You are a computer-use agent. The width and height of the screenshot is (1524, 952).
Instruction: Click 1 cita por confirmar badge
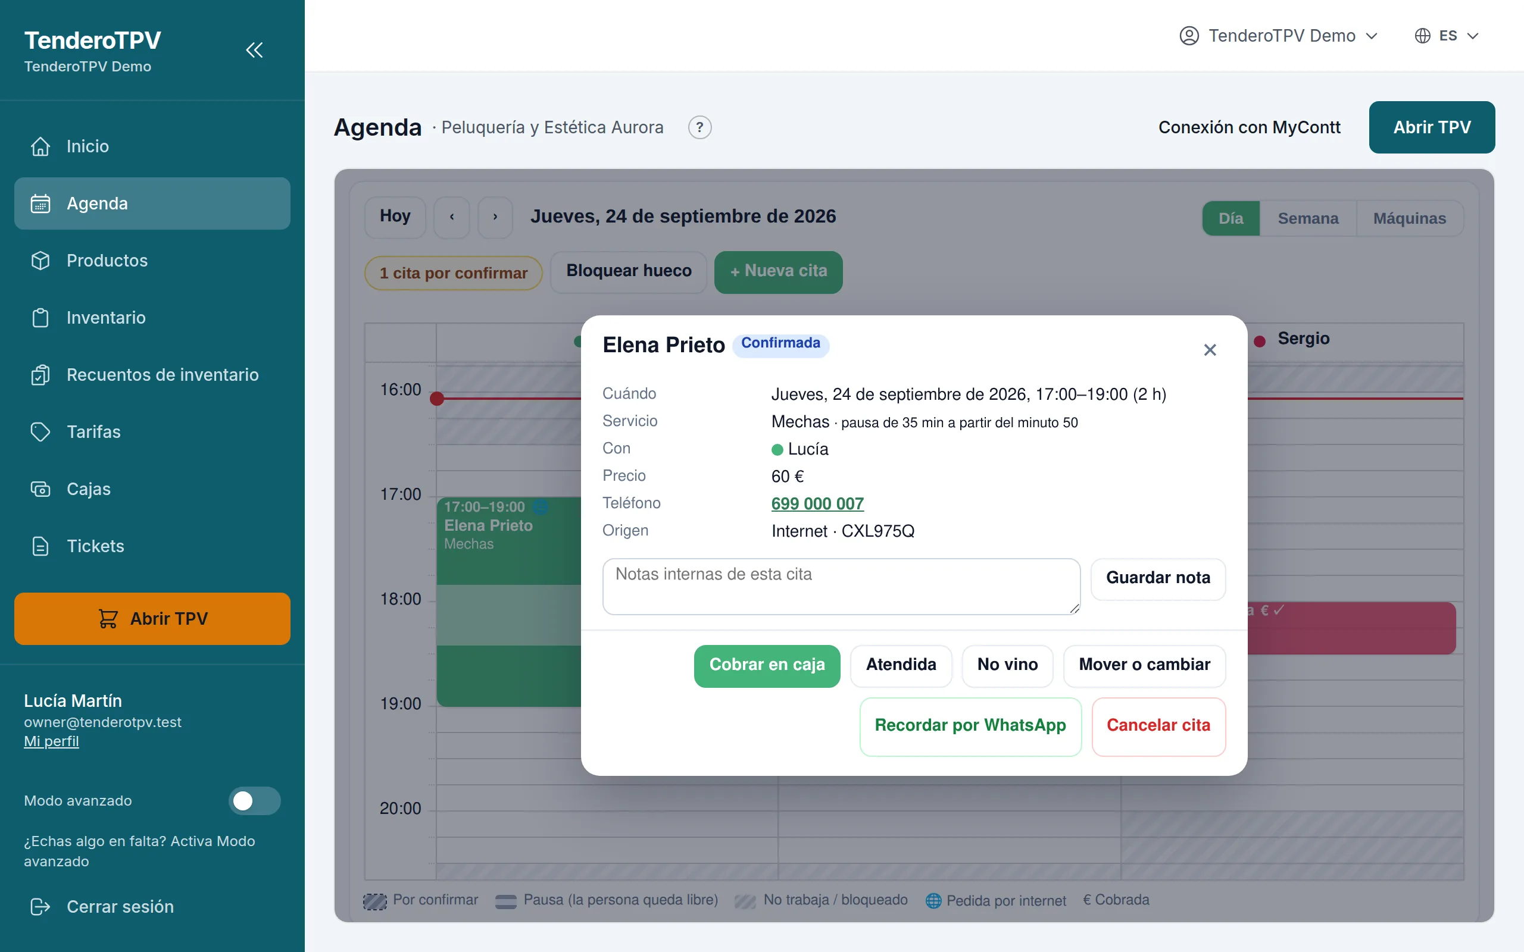click(x=454, y=273)
